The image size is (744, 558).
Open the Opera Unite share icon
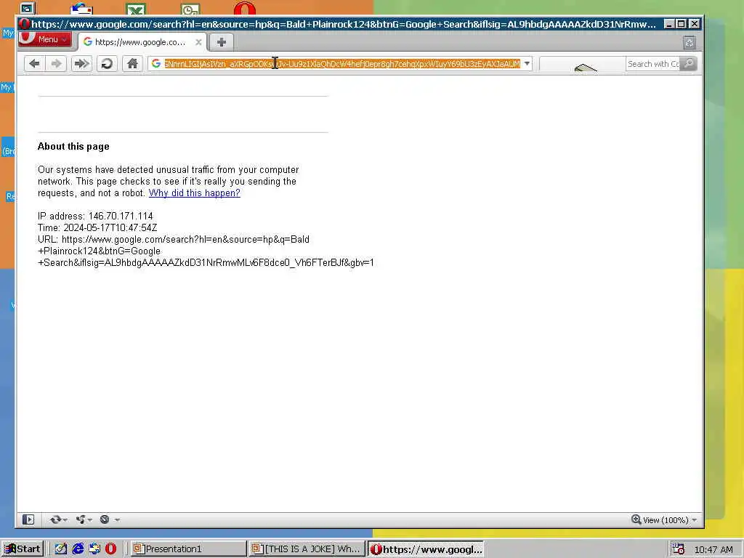click(81, 519)
